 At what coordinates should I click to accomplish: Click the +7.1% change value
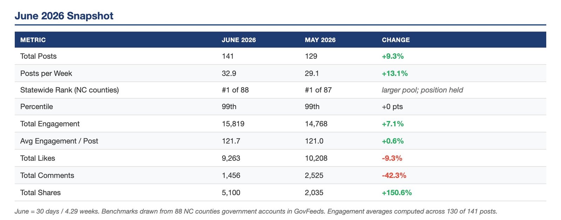pyautogui.click(x=393, y=124)
